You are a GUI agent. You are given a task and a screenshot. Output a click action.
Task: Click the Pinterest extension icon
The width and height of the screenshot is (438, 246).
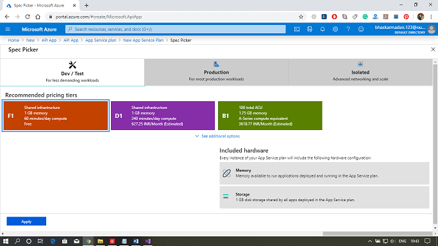(406, 17)
